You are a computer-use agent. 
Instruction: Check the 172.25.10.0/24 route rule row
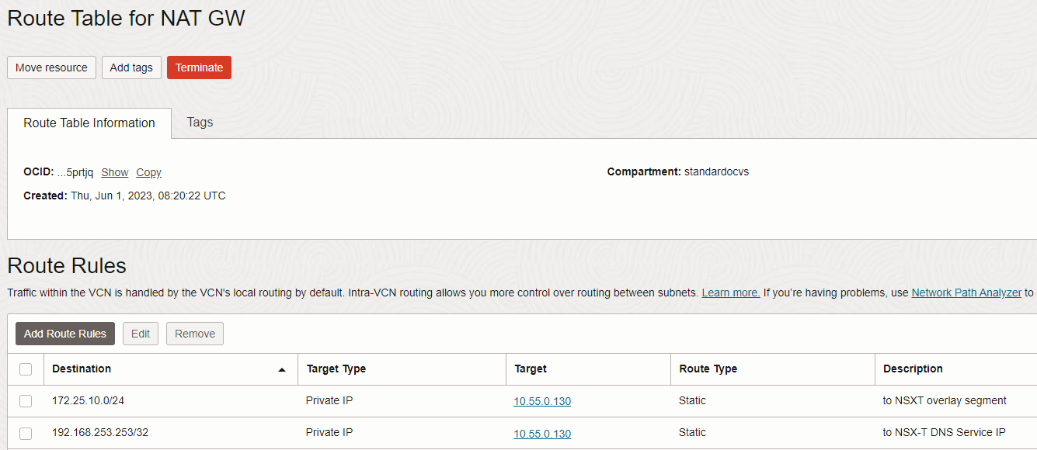tap(26, 400)
